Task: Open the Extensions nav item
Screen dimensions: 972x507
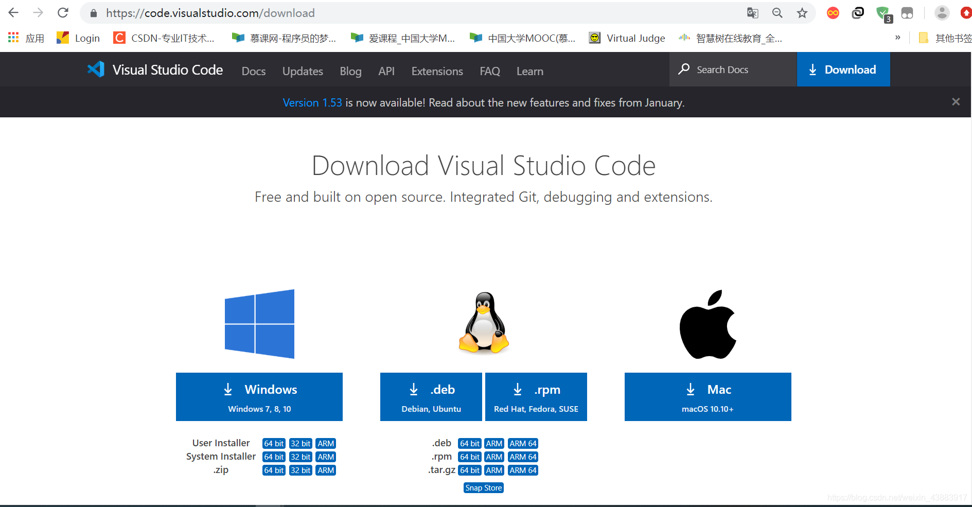Action: point(437,71)
